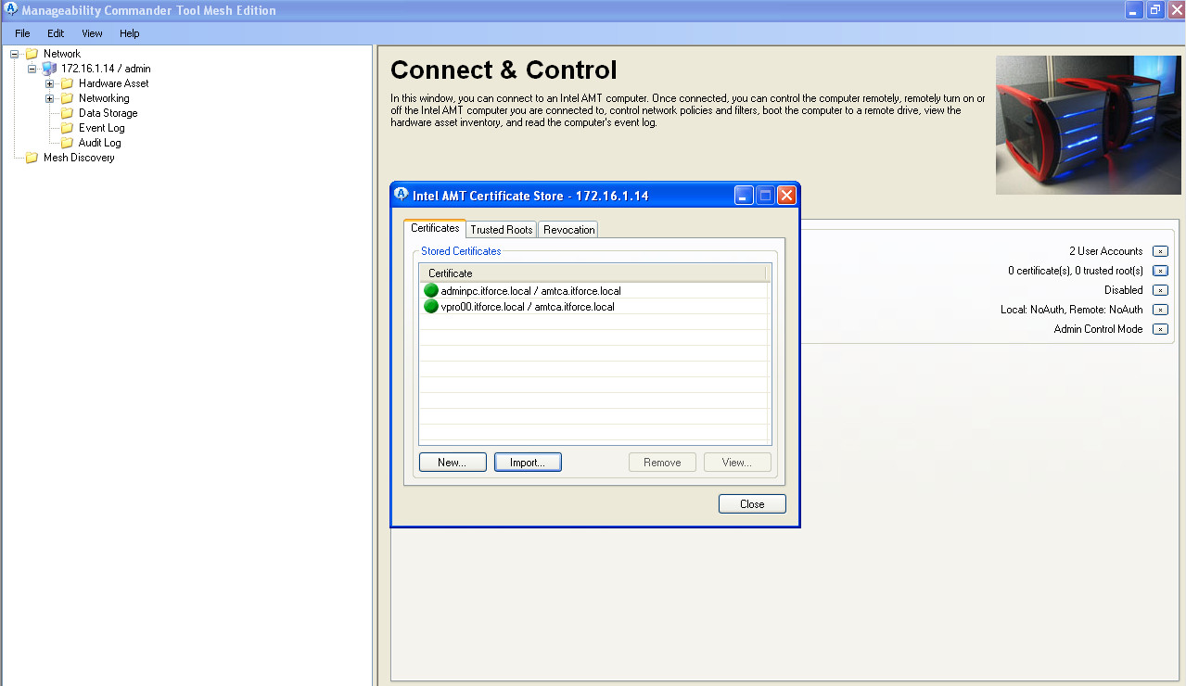Click the green status icon for adminpc.itforce.local

click(x=431, y=291)
